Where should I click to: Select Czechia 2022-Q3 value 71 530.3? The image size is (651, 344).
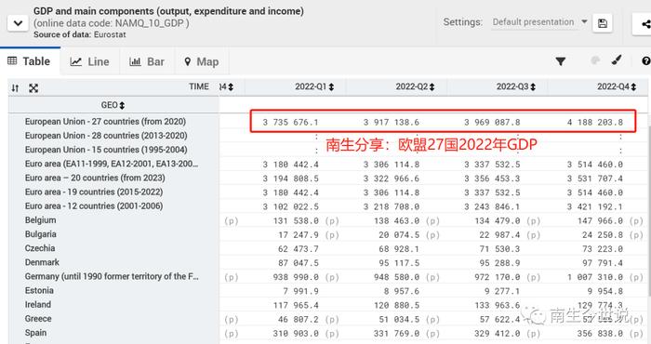(500, 249)
